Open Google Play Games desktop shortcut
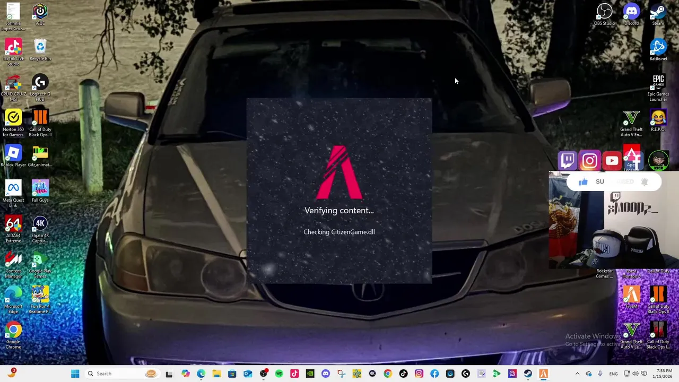The image size is (679, 382). pos(40,265)
